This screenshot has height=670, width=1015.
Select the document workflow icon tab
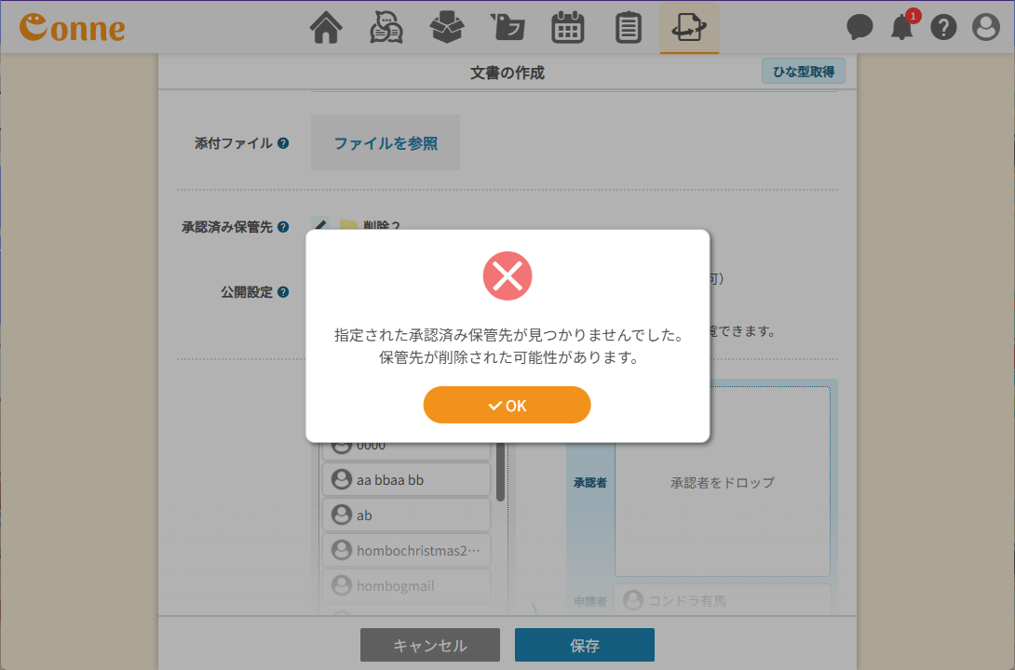(x=689, y=28)
